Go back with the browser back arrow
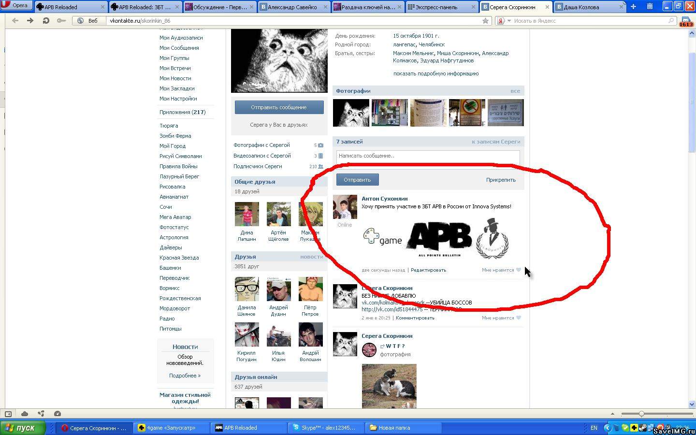Viewport: 696px width, 435px height. pyautogui.click(x=15, y=21)
